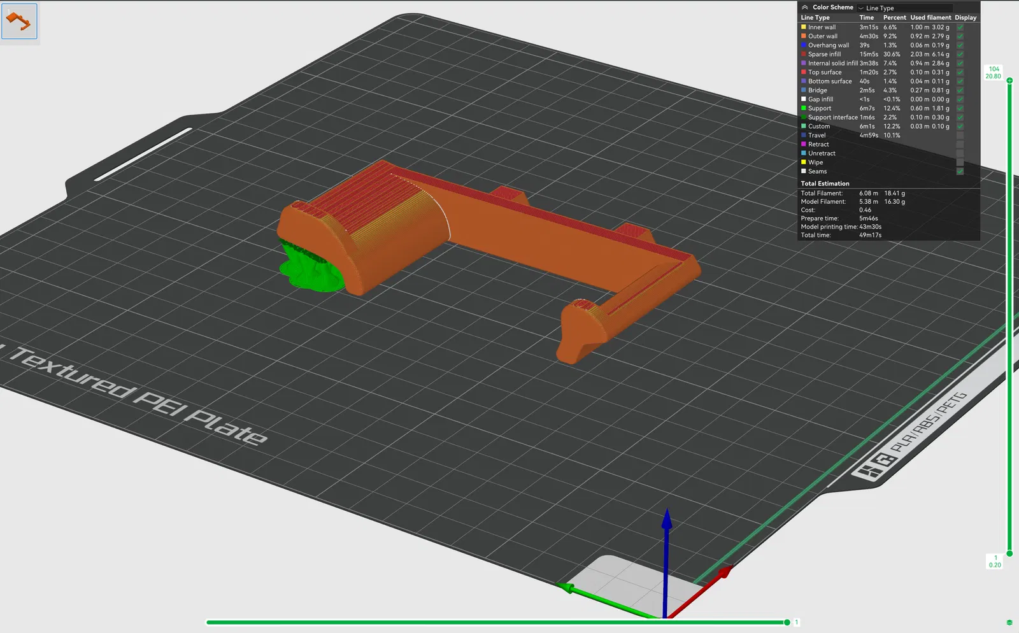Hide Support lines via its checkbox
The image size is (1019, 633).
(x=960, y=108)
